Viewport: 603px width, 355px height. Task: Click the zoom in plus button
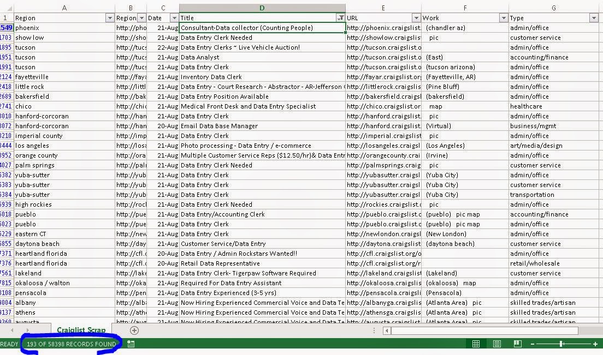click(595, 344)
